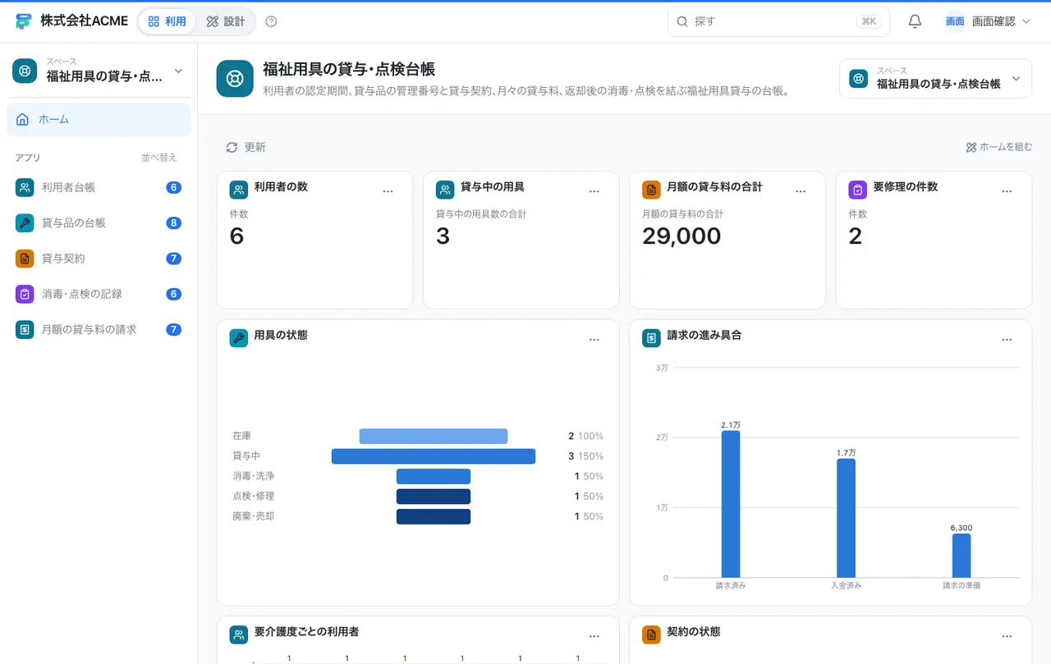The width and height of the screenshot is (1051, 664).
Task: Open the 利用者の数 card options menu
Action: 388,191
